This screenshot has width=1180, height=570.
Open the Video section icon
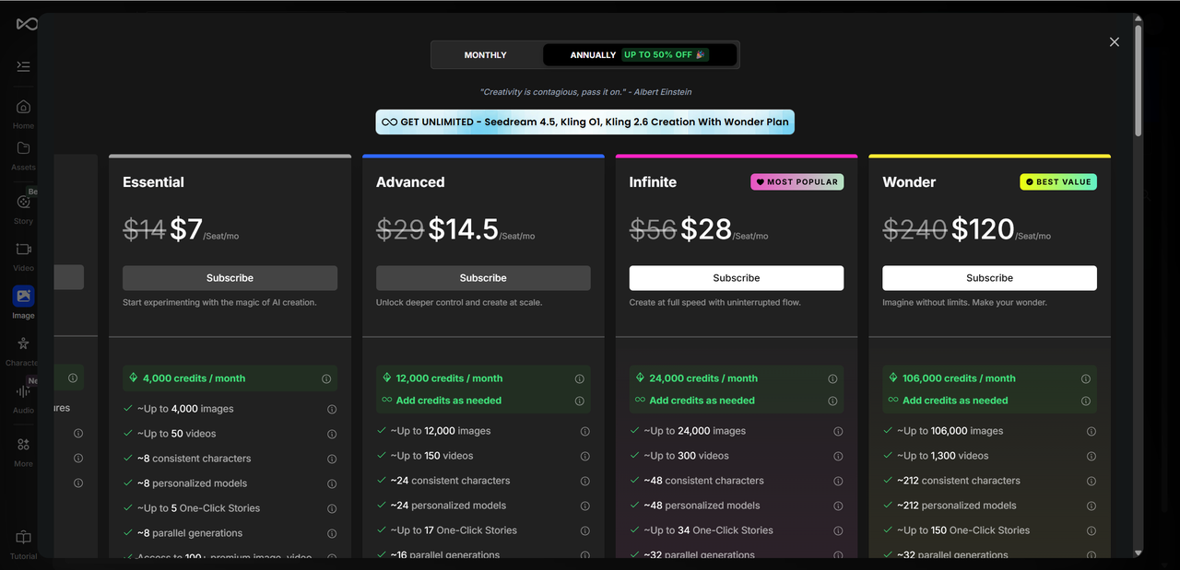(x=23, y=250)
